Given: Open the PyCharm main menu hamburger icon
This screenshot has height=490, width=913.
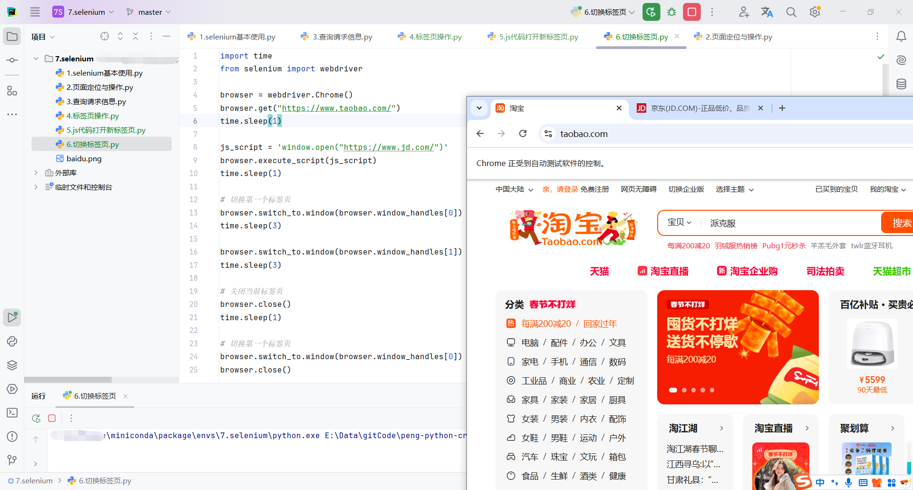Looking at the screenshot, I should [x=35, y=12].
